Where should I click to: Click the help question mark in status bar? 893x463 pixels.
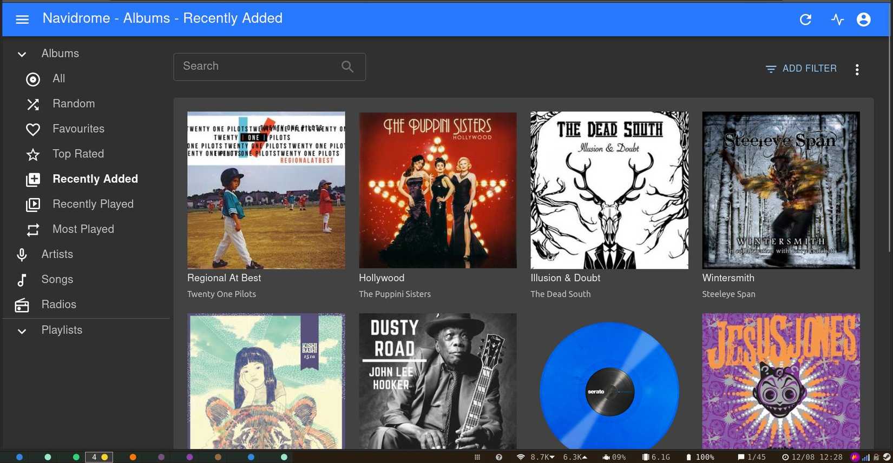pos(499,458)
